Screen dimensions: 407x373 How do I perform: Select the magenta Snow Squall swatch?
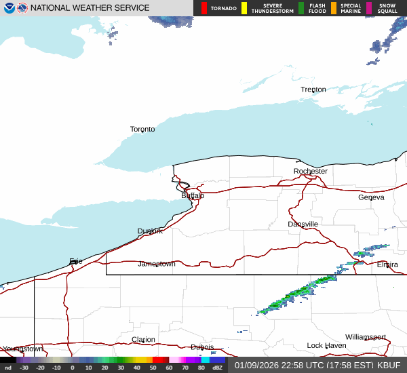pos(369,8)
